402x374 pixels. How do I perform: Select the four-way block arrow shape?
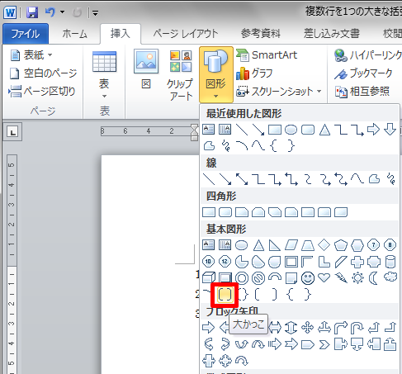307,328
